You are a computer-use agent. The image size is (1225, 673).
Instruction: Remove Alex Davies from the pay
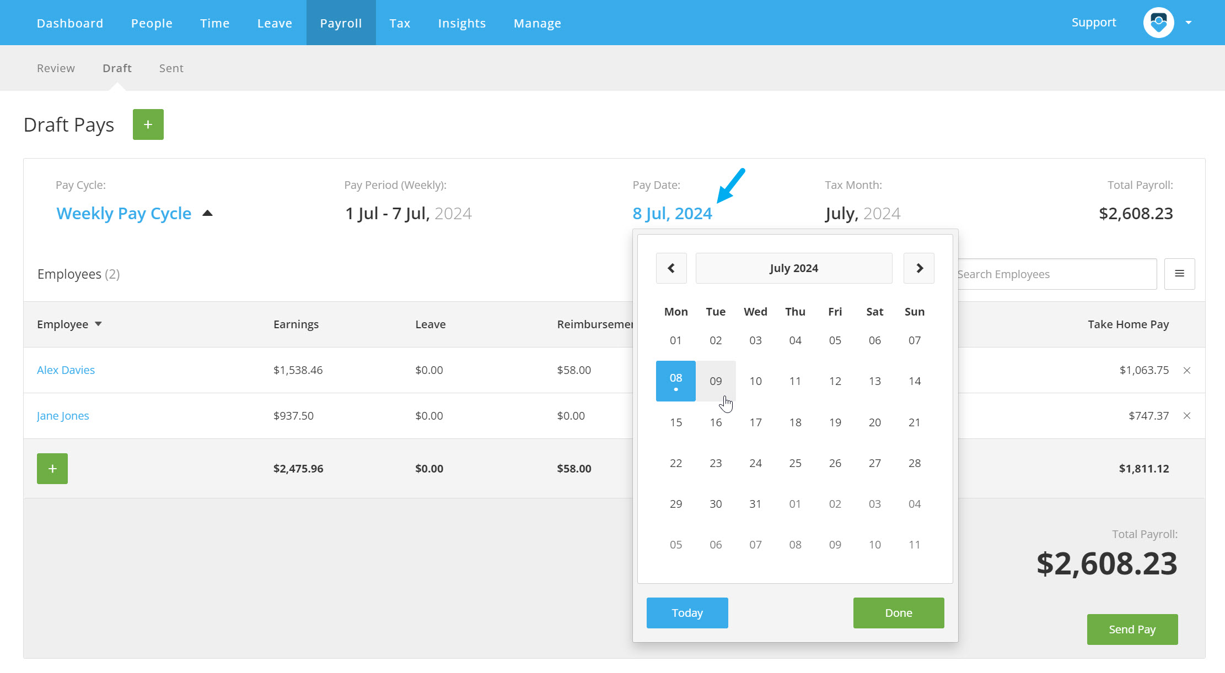(x=1187, y=370)
